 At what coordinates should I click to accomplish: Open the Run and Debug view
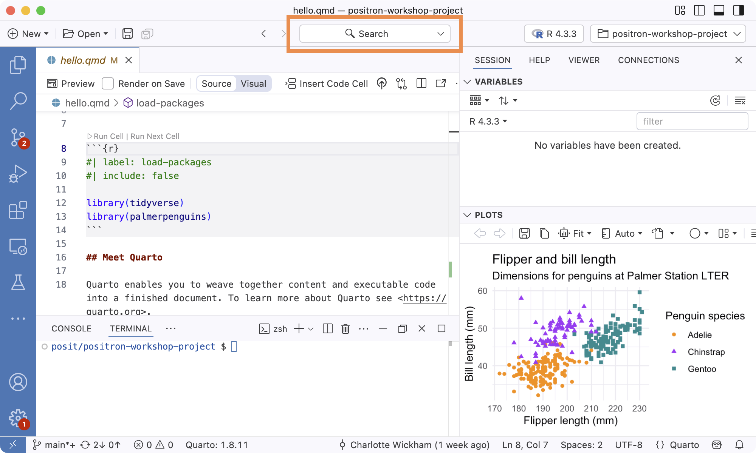click(x=18, y=174)
